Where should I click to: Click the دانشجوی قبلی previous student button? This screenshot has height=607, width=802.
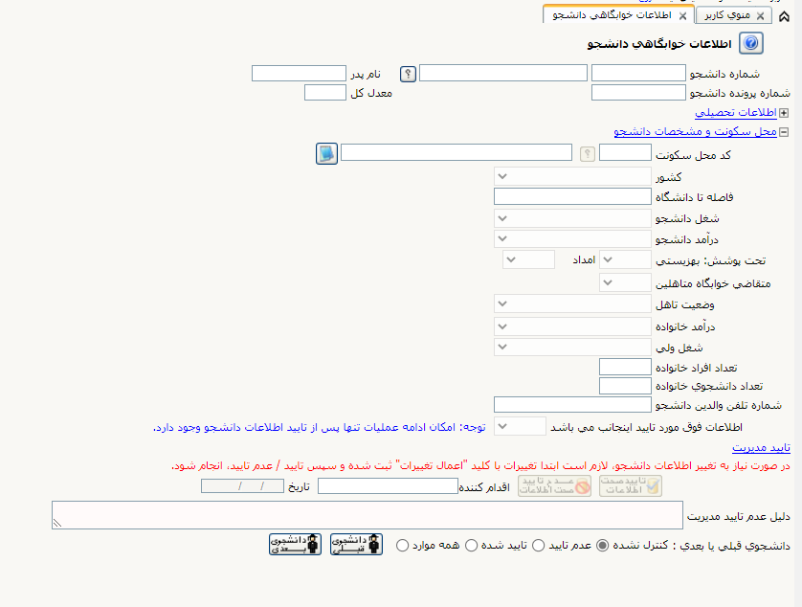coord(356,544)
